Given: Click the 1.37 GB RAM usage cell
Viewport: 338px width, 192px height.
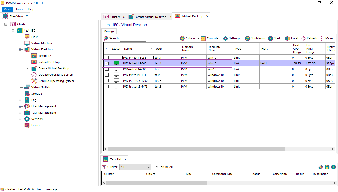Looking at the screenshot, I should [315, 63].
